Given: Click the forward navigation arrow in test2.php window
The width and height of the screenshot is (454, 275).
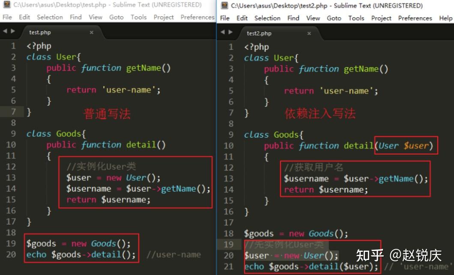Looking at the screenshot, I should click(230, 32).
